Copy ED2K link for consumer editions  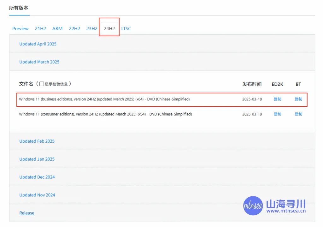[277, 114]
